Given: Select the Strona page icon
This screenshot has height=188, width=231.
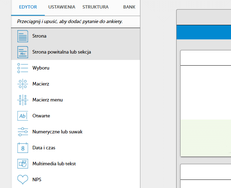Looking at the screenshot, I should 23,36.
